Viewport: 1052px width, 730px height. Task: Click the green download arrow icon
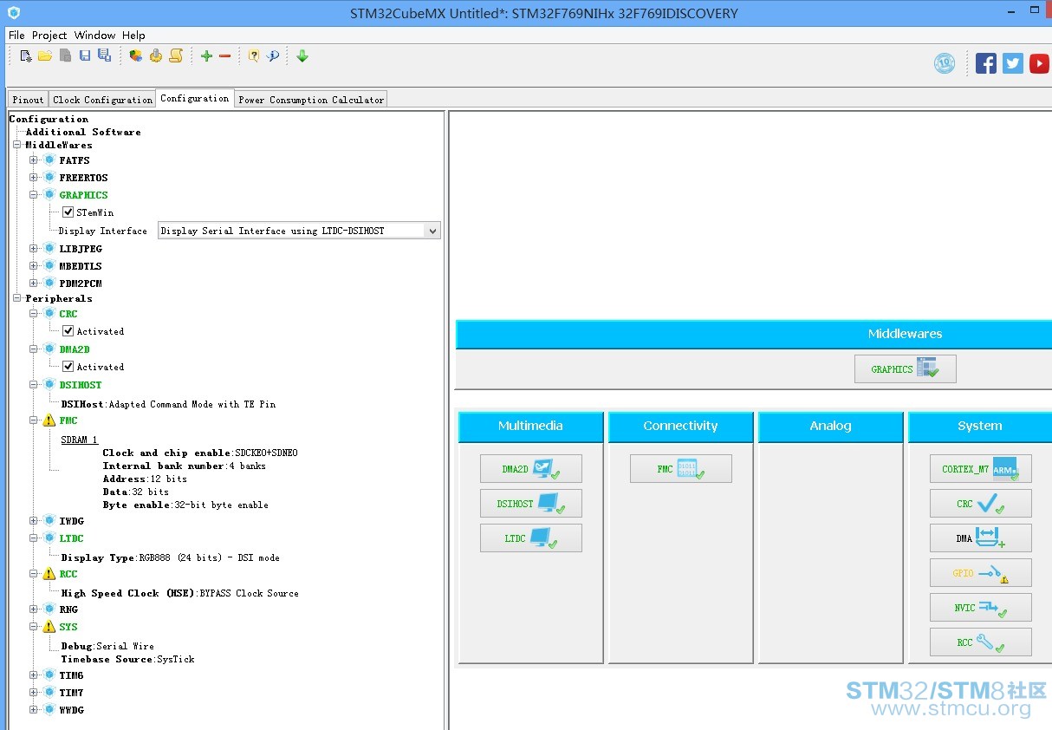[x=302, y=56]
